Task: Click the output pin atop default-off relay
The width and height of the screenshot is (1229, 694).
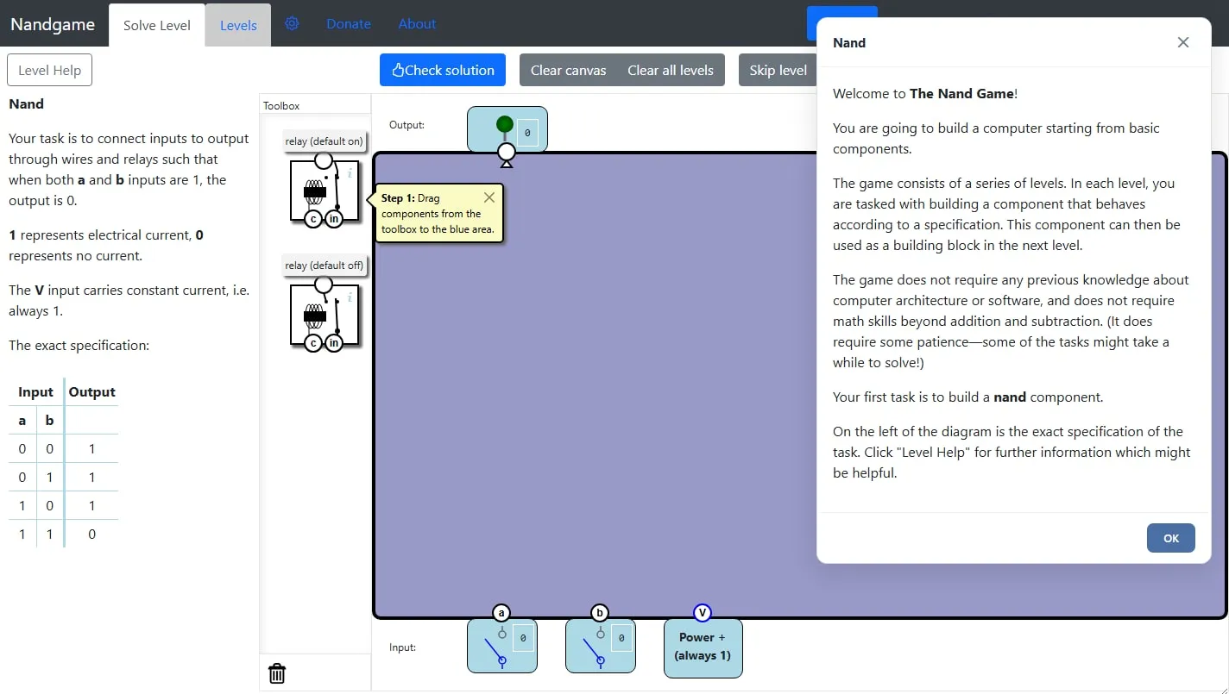Action: point(324,284)
